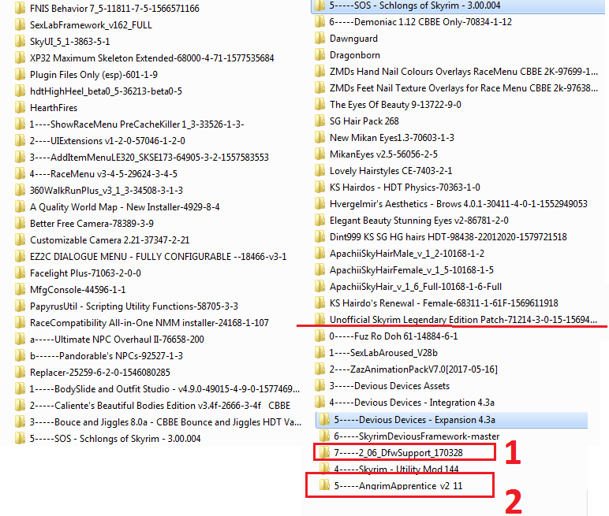Select ApachiiSkyHair_v_1_6_Full entry
The image size is (609, 516).
click(416, 287)
